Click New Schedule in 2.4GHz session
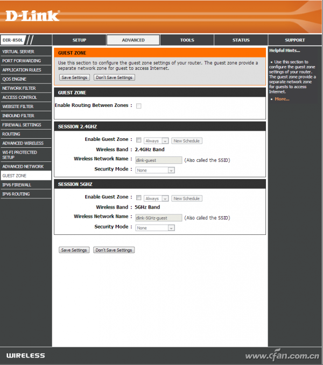 (187, 141)
